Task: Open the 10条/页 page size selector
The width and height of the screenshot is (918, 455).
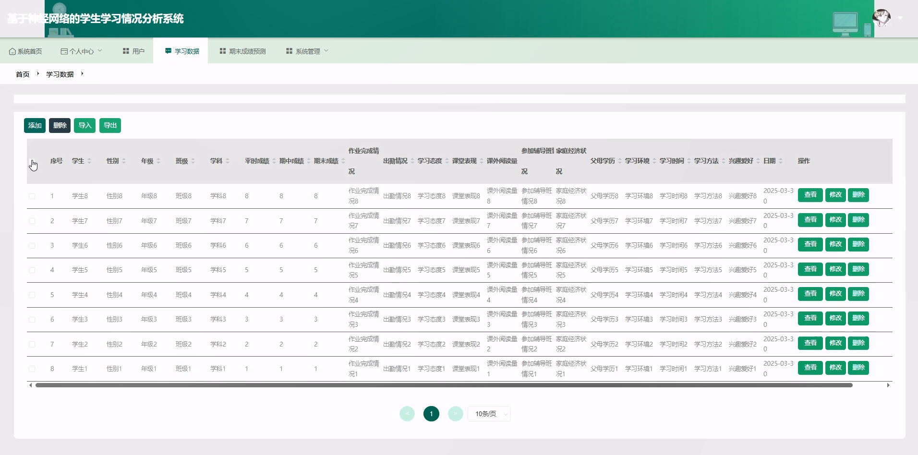Action: [489, 414]
